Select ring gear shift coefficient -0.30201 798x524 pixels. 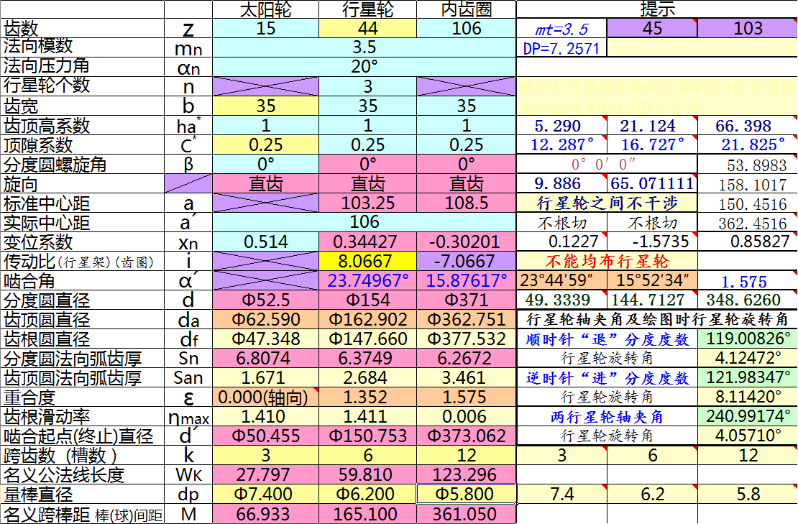pyautogui.click(x=466, y=242)
